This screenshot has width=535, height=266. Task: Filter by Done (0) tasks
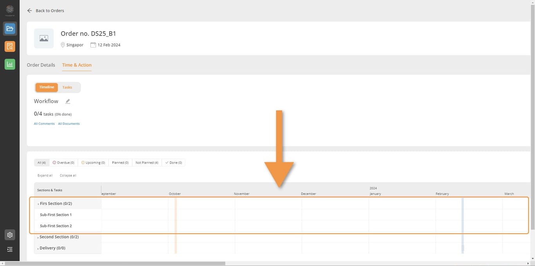pos(174,163)
